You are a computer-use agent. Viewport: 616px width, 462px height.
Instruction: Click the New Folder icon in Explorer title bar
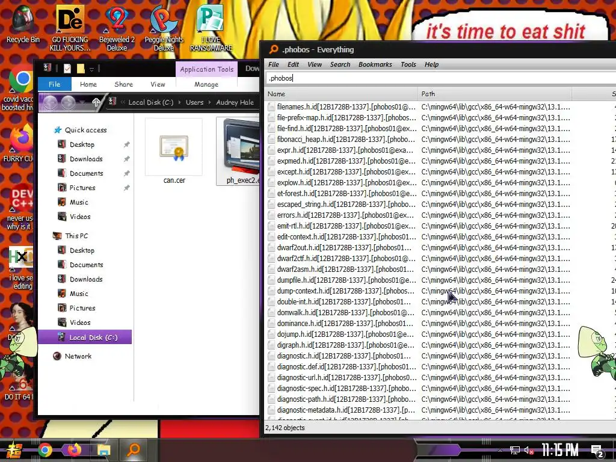(81, 69)
